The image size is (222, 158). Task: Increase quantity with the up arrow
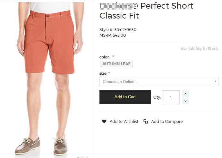point(185,94)
